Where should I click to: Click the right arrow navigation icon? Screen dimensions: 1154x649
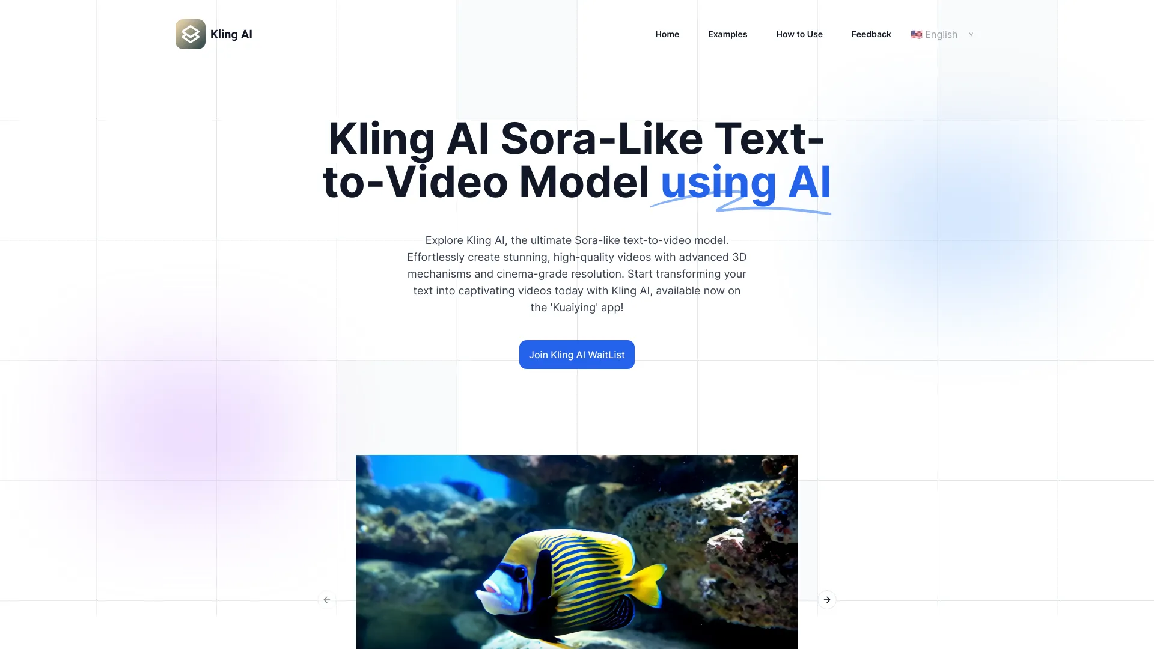tap(826, 599)
